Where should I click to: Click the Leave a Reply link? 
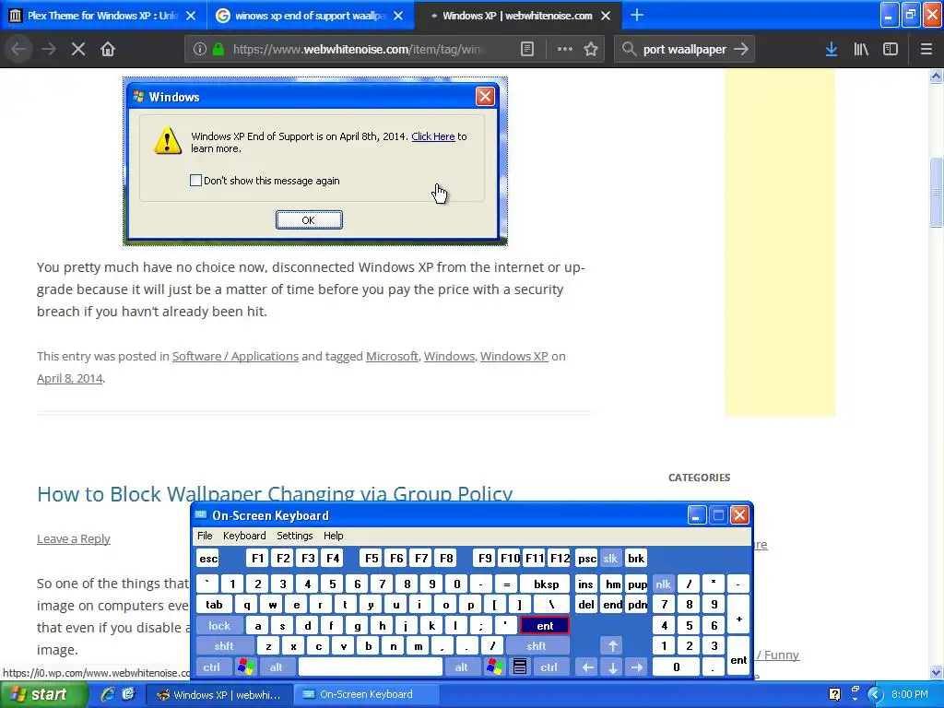pos(74,538)
